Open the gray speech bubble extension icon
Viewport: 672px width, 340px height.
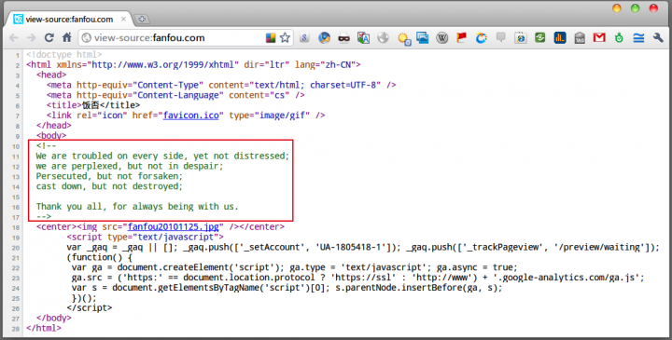[x=500, y=37]
